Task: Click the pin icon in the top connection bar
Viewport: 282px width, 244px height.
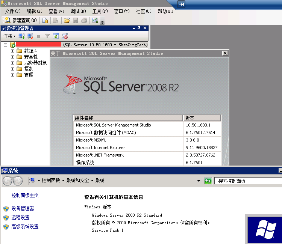Action: [181, 4]
